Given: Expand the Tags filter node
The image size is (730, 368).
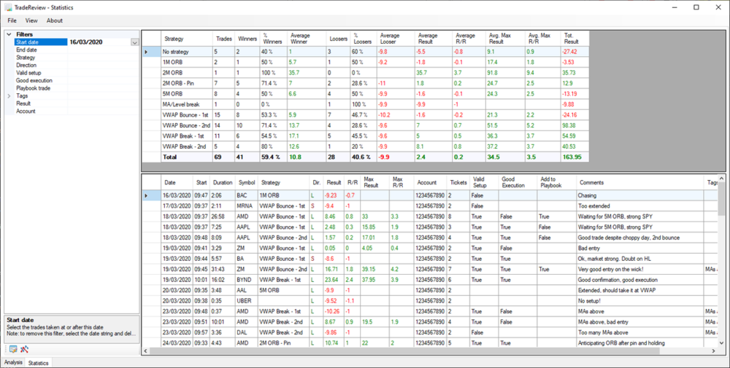Looking at the screenshot, I should tap(9, 96).
